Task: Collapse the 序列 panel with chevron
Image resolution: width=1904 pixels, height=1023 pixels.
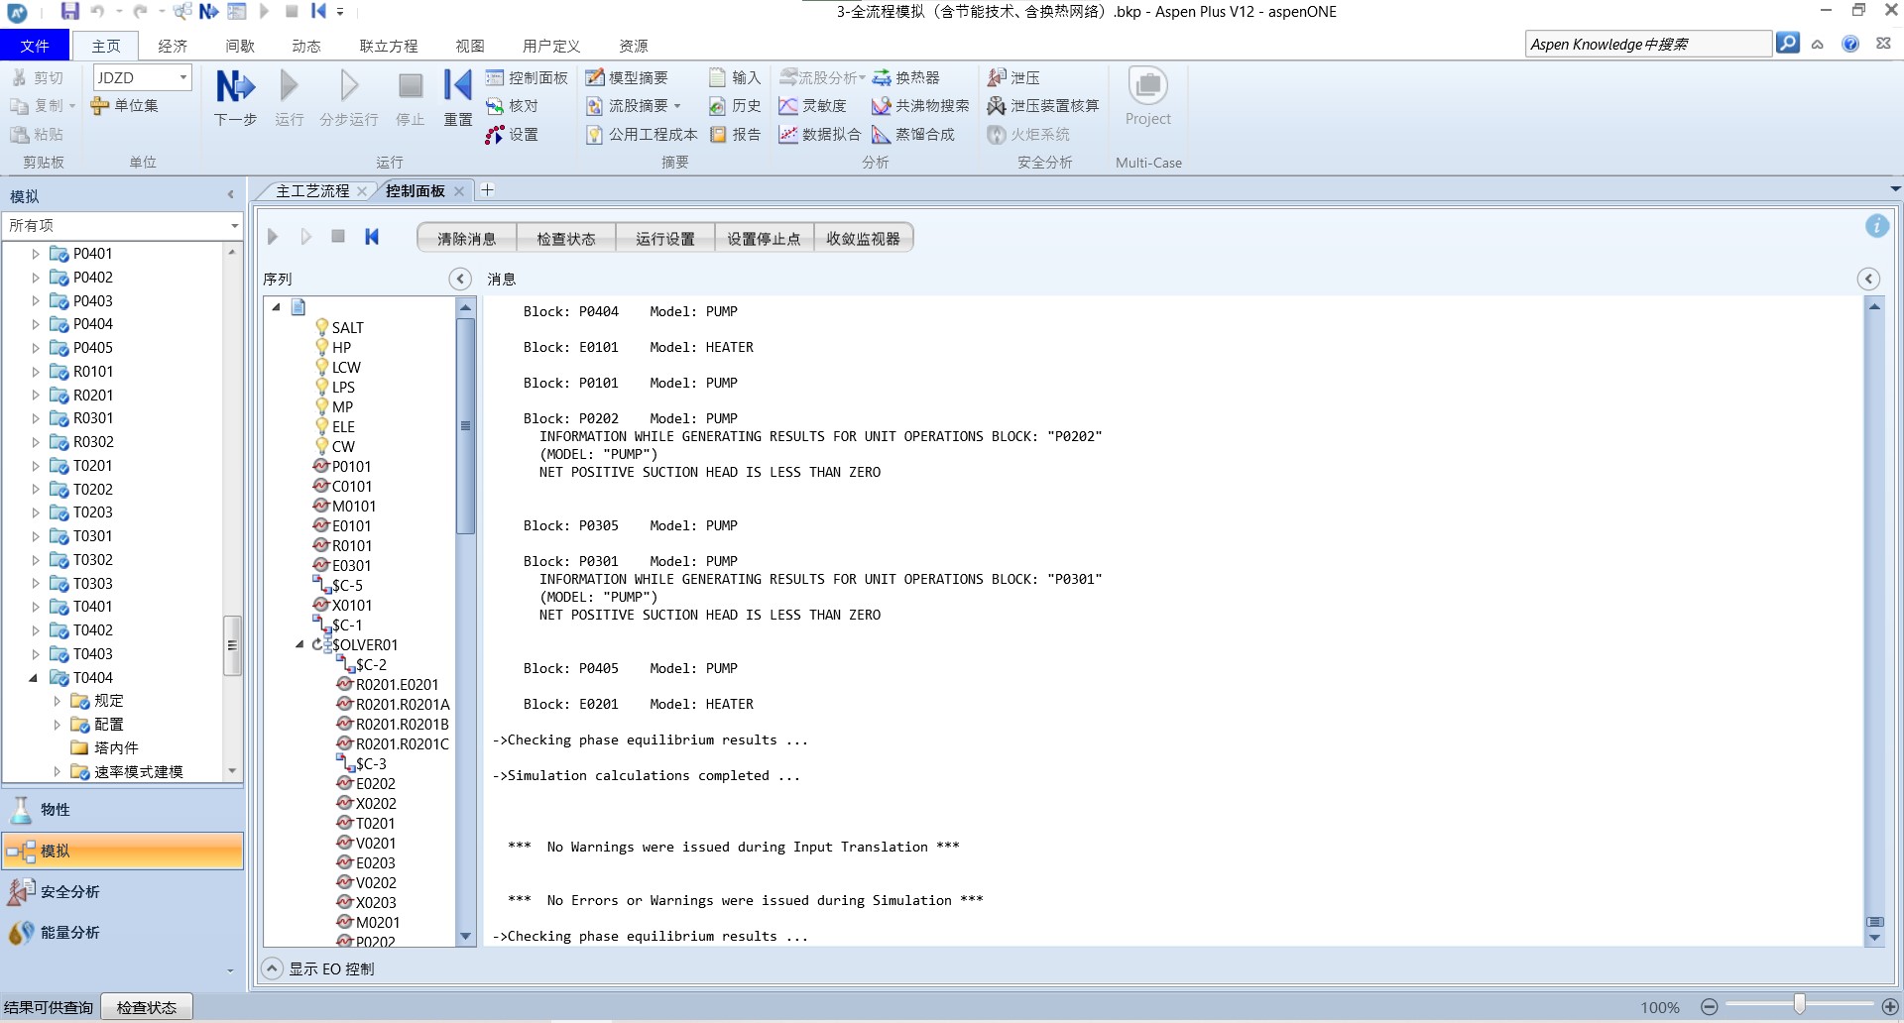Action: click(460, 279)
